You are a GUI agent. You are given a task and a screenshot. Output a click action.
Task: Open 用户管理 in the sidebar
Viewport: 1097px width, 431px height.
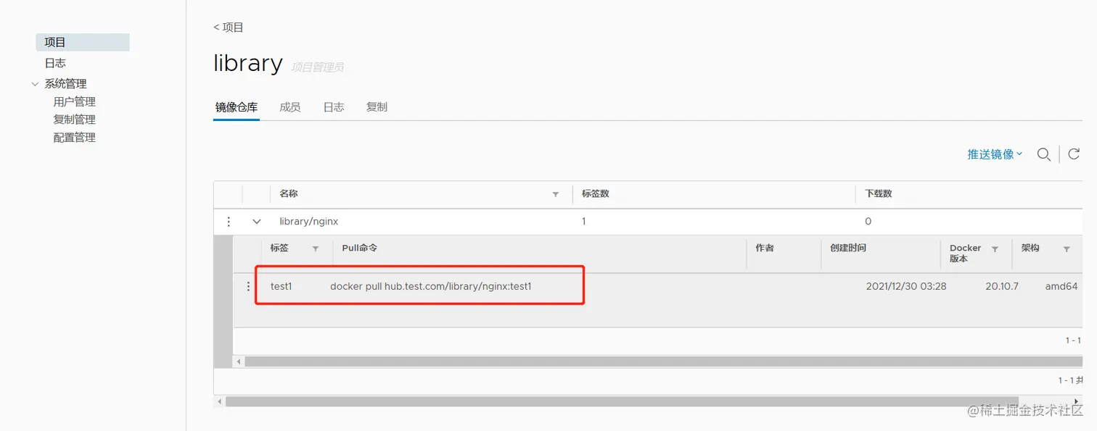tap(74, 102)
